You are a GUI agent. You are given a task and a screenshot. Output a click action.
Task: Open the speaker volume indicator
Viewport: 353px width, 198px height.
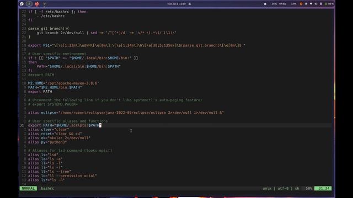[316, 4]
